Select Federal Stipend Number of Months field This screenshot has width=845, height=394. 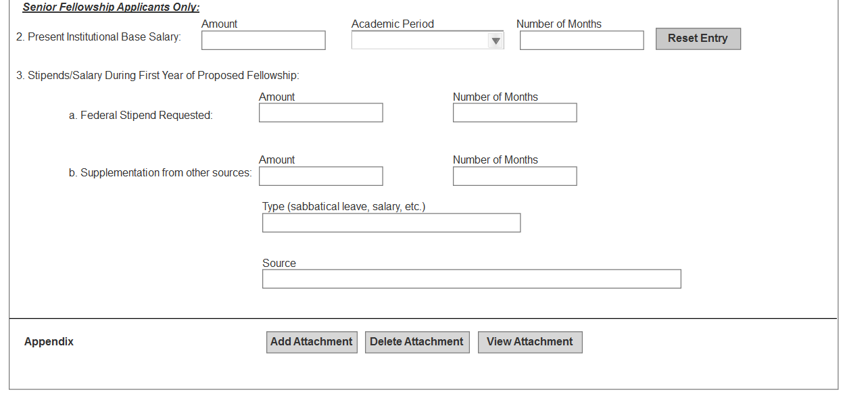click(x=514, y=113)
